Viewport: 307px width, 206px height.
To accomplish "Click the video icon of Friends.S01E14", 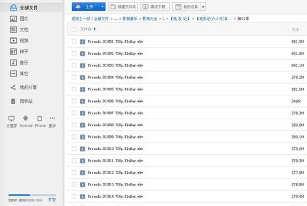I will point(82,196).
